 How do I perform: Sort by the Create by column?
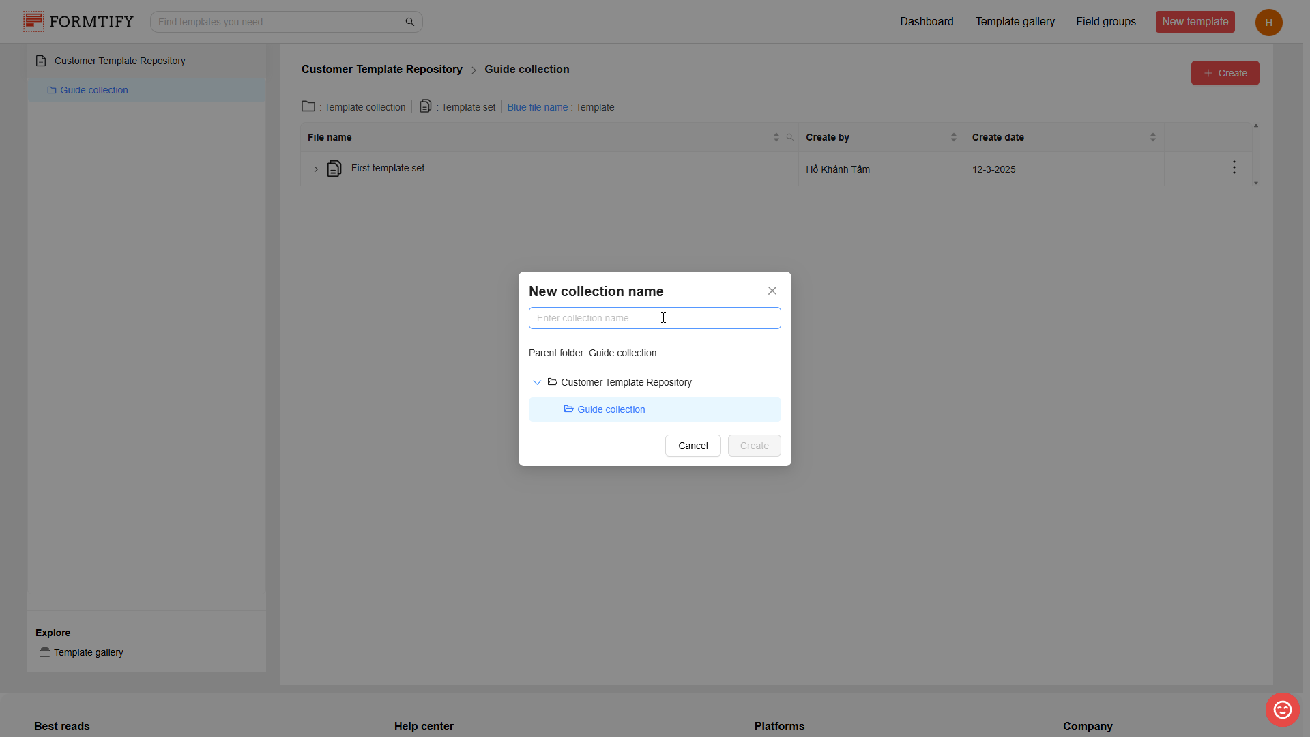pyautogui.click(x=953, y=137)
